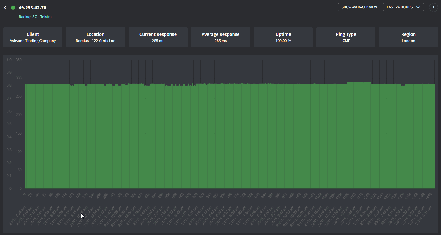This screenshot has width=441, height=235.
Task: Click the Show Averaged View button
Action: coord(359,7)
